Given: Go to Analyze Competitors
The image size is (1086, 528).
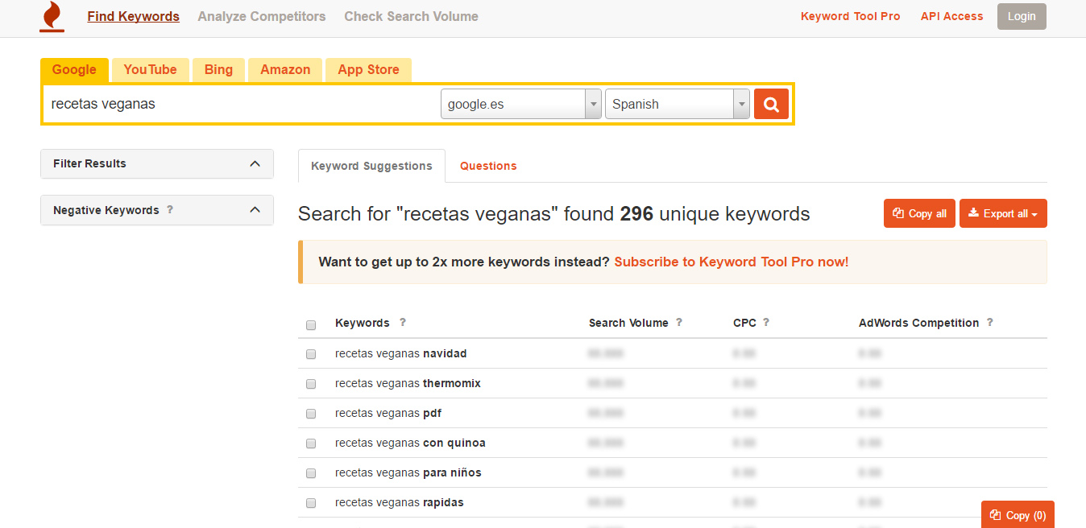Looking at the screenshot, I should 262,16.
